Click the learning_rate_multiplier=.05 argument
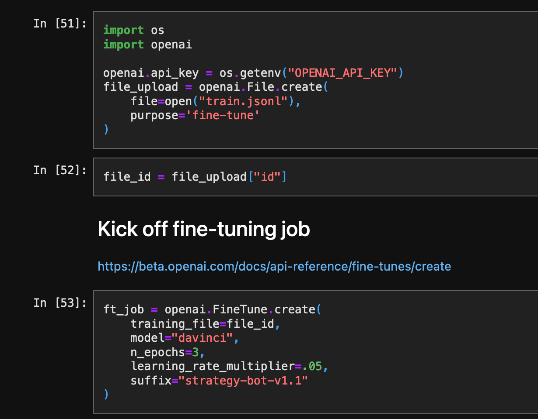Screen dimensions: 538x419 click(x=229, y=367)
